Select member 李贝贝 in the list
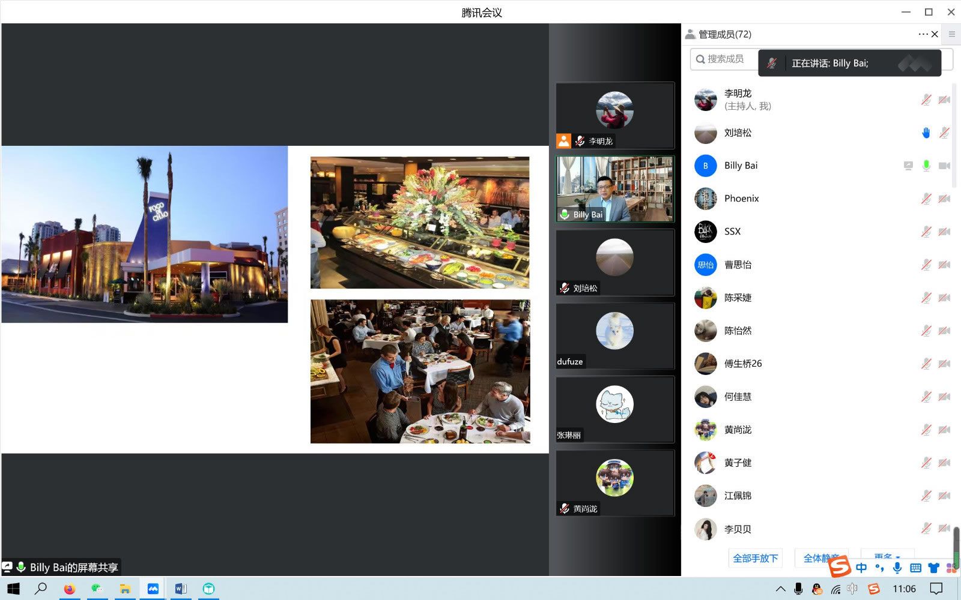The image size is (961, 600). coord(820,529)
